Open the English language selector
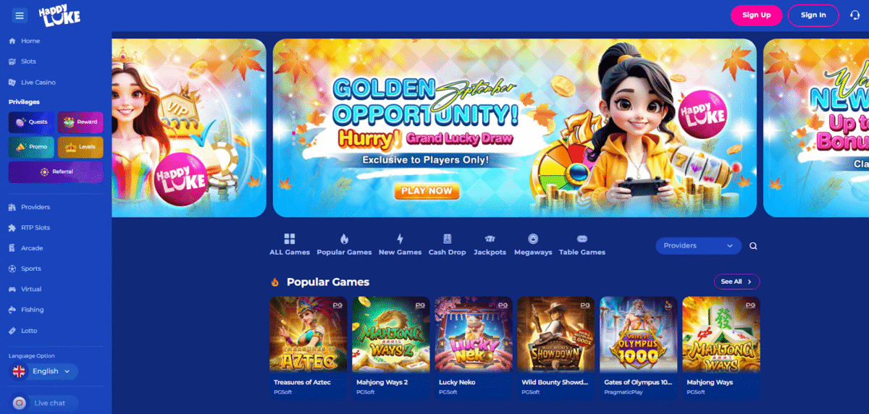The width and height of the screenshot is (869, 414). [44, 371]
